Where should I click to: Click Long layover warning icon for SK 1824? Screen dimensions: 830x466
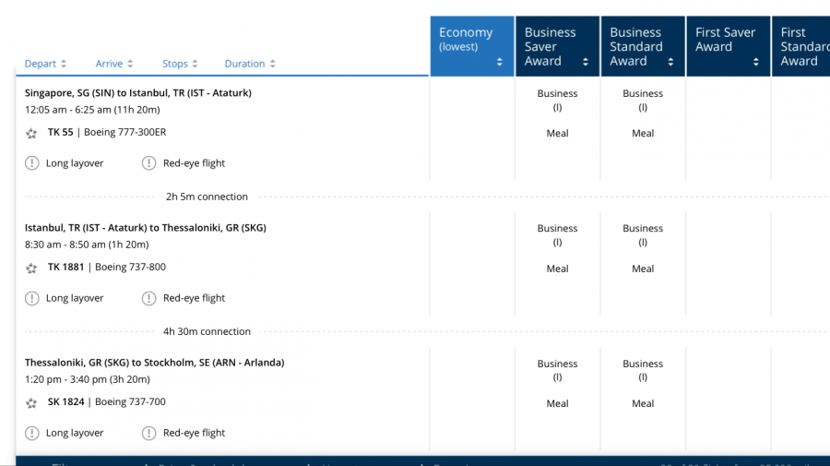pos(32,433)
